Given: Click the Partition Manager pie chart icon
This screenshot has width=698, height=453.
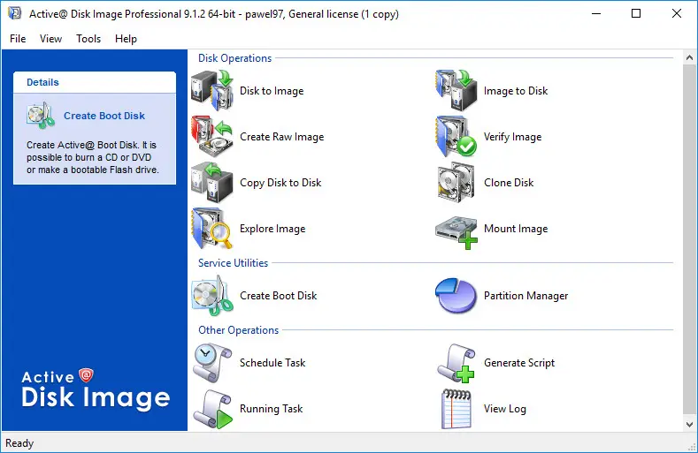Looking at the screenshot, I should (456, 296).
